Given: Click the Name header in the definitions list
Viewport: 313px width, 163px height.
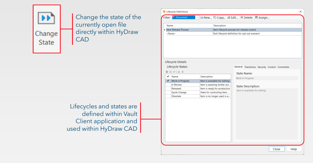Looking at the screenshot, I should point(189,25).
